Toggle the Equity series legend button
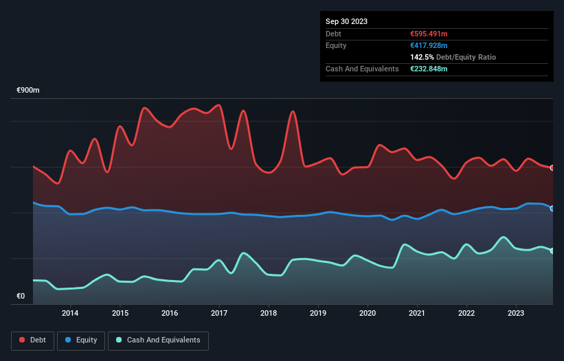This screenshot has width=564, height=361. 81,340
